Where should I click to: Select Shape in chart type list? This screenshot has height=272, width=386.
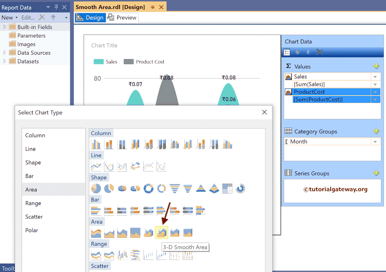(x=54, y=162)
